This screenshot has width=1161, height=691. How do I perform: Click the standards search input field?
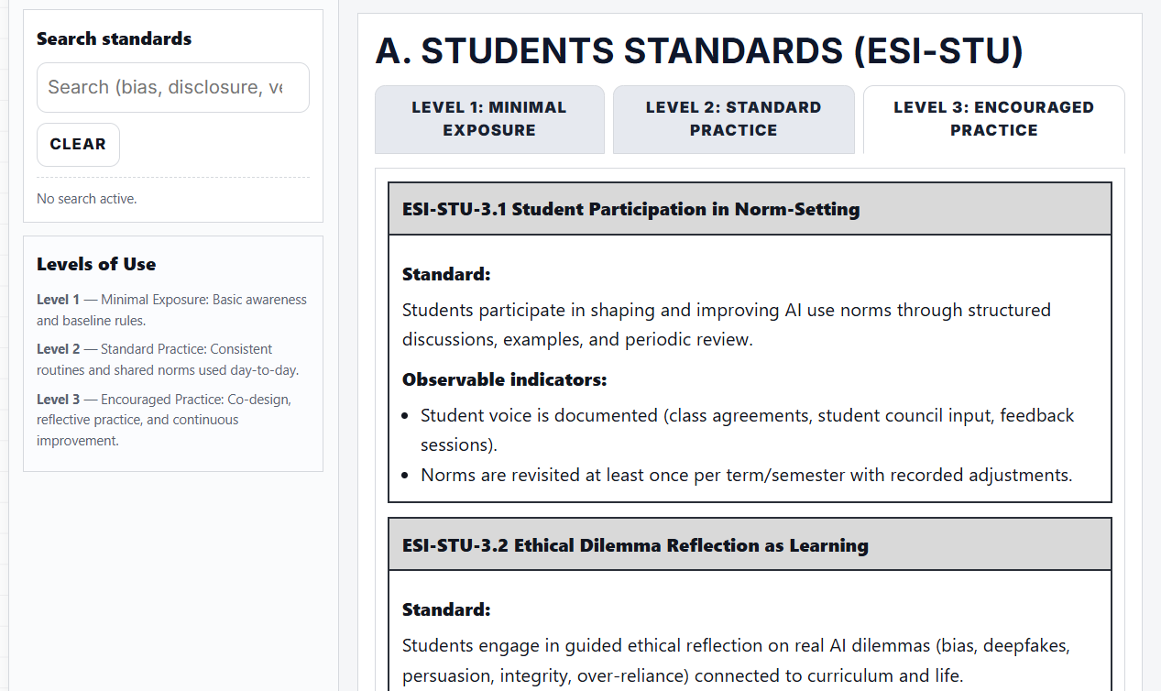pos(172,87)
